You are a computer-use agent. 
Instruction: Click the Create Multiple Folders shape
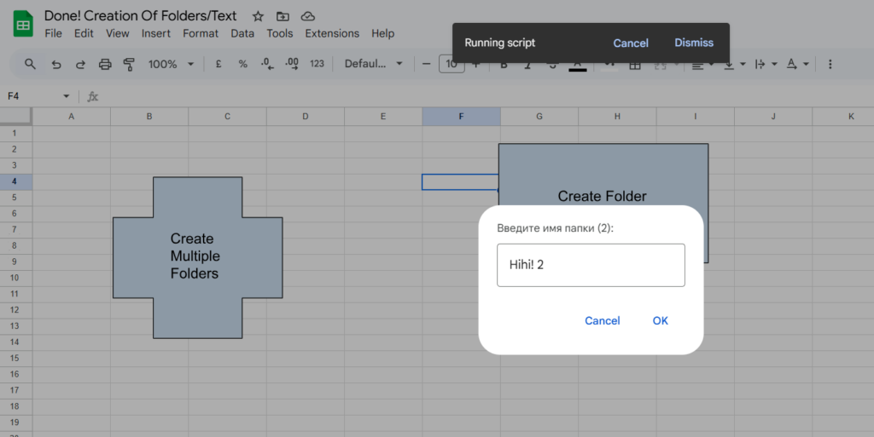tap(197, 257)
